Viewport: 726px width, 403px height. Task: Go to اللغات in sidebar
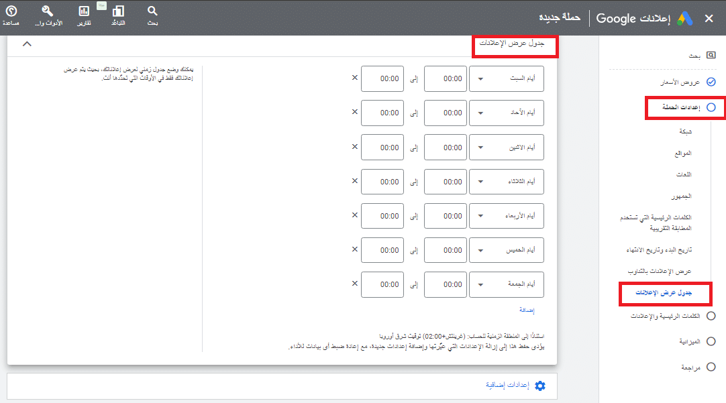[x=684, y=174]
